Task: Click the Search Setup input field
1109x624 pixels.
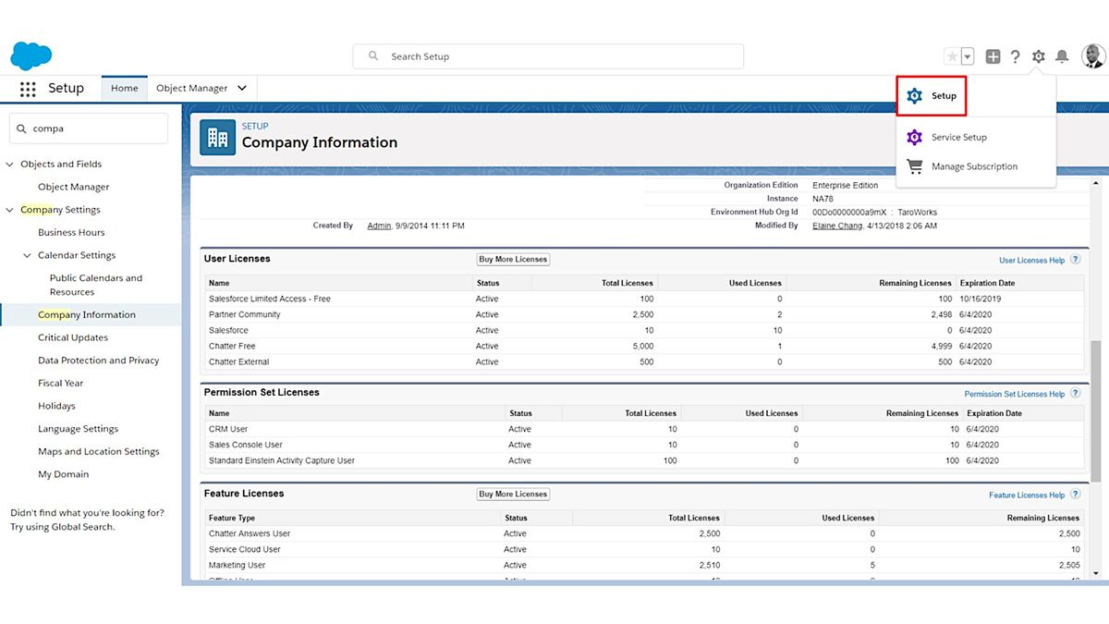Action: pyautogui.click(x=548, y=56)
